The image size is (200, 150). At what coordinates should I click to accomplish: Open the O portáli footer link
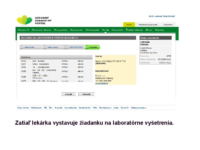58,108
